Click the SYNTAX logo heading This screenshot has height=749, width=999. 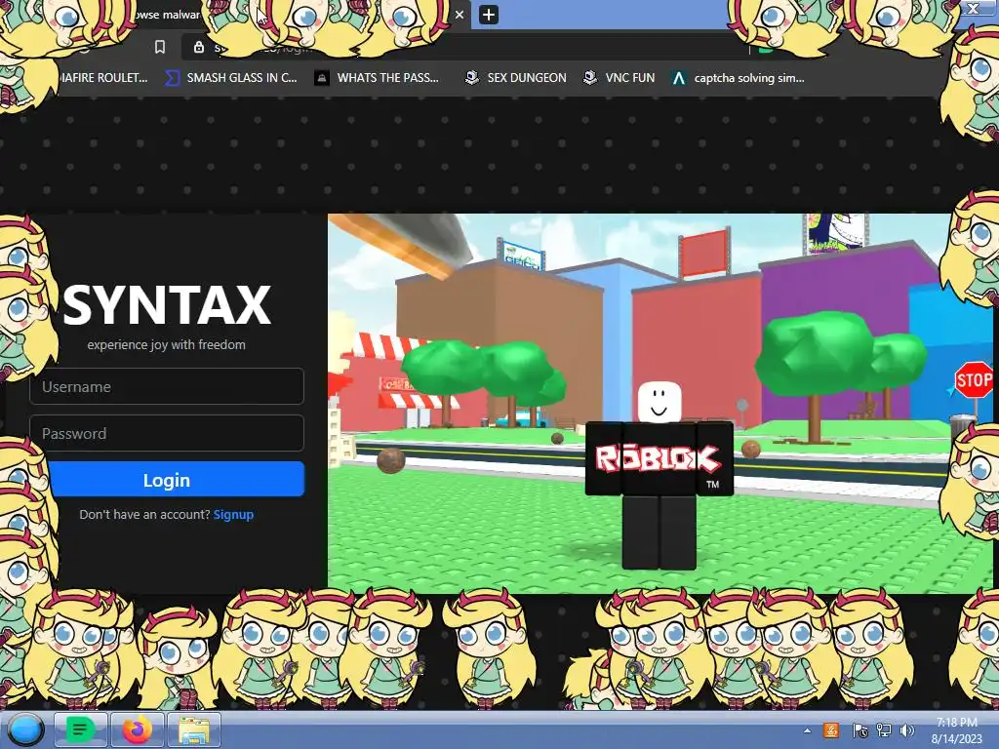(x=167, y=305)
